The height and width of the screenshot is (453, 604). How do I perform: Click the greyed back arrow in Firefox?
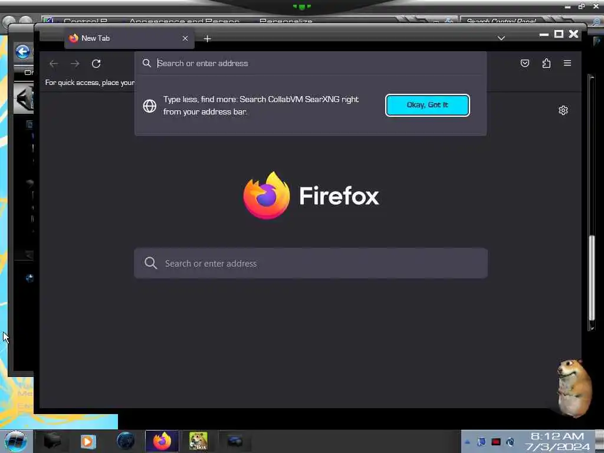coord(54,64)
